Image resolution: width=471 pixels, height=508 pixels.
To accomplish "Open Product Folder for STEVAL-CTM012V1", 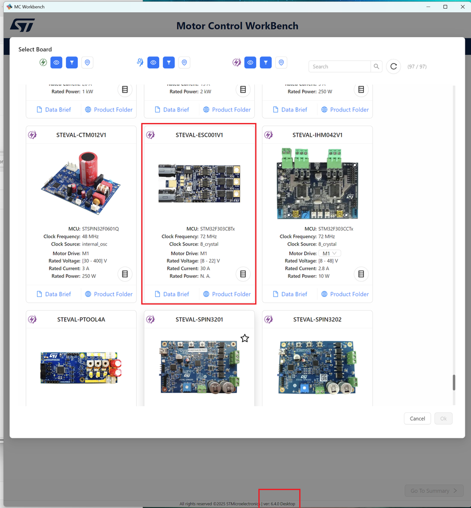I will [108, 294].
